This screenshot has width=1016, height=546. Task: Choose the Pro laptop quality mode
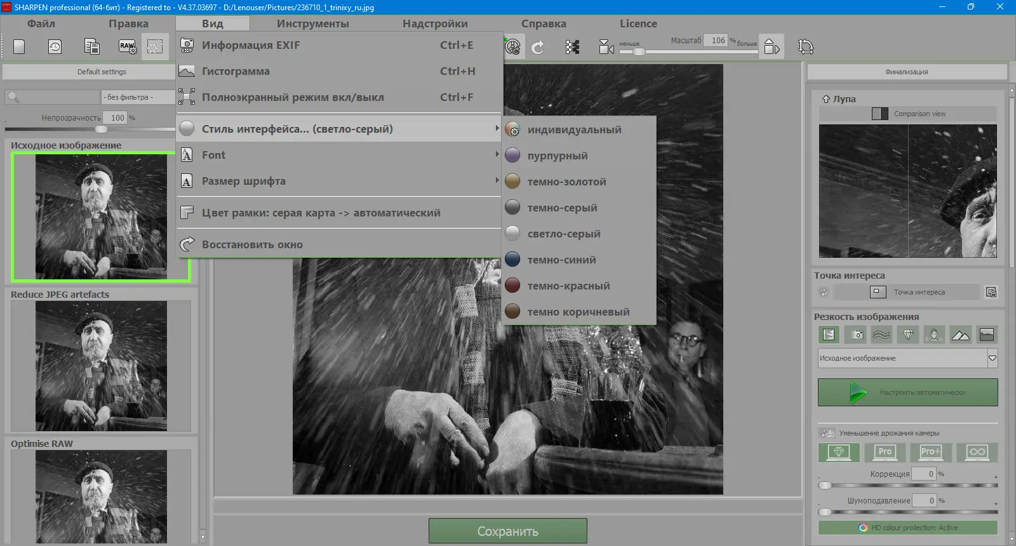pos(885,452)
